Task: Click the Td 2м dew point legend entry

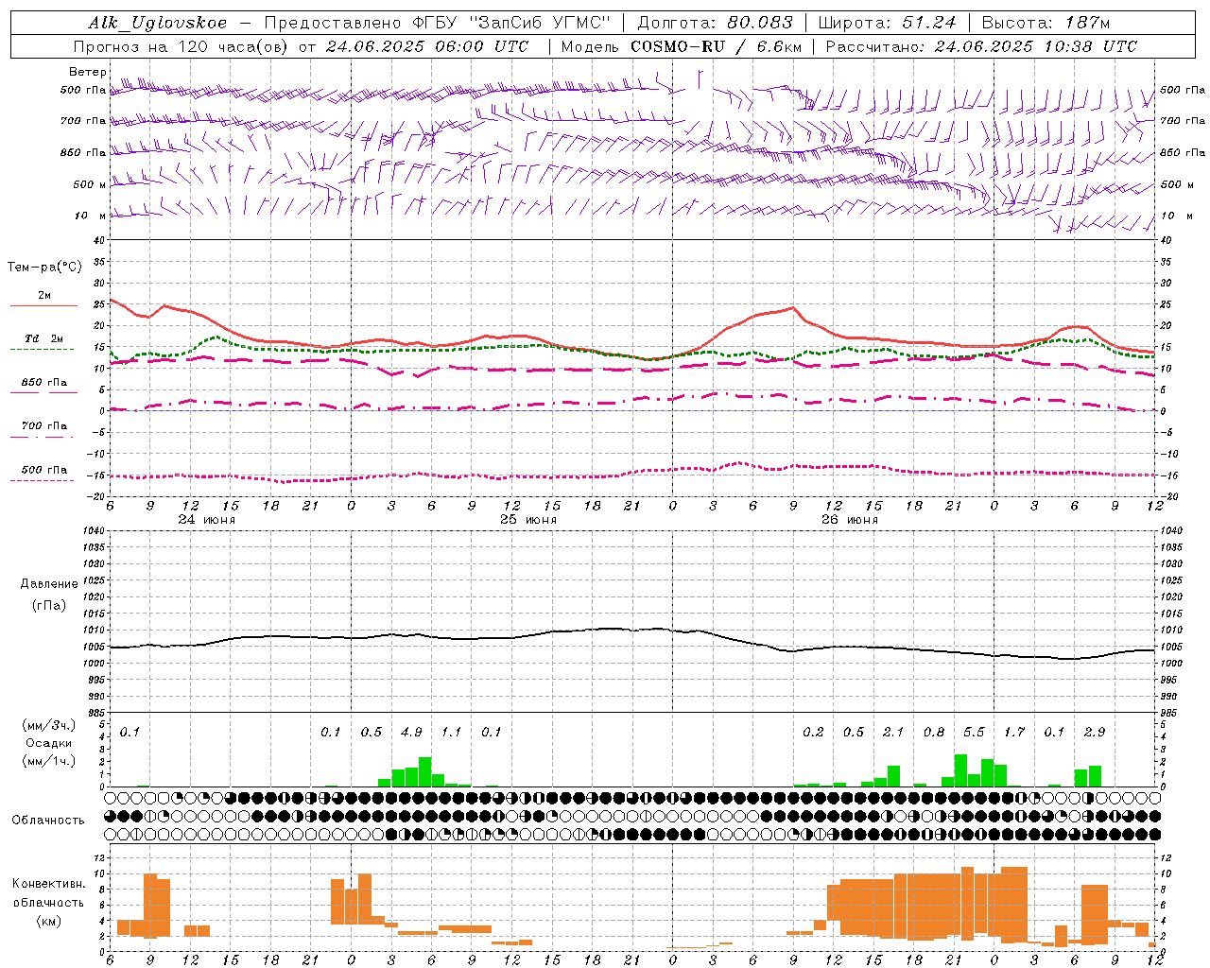Action: (x=44, y=338)
